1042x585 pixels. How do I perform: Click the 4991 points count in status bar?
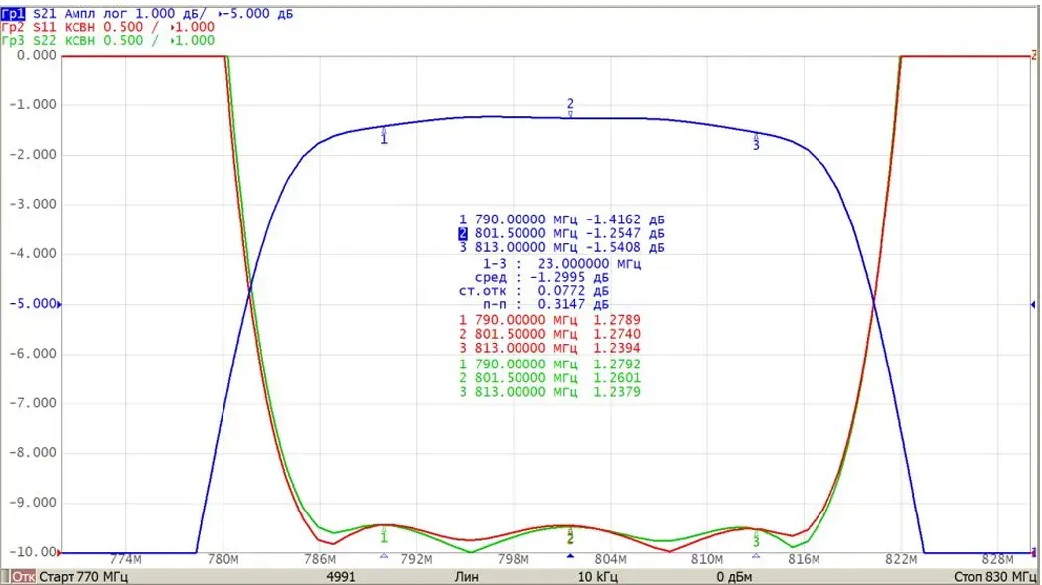tap(341, 576)
